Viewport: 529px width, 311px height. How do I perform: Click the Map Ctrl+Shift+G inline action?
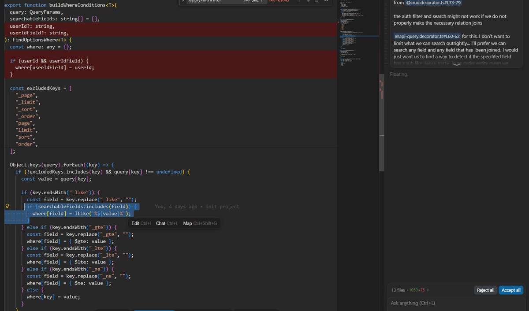click(x=200, y=223)
